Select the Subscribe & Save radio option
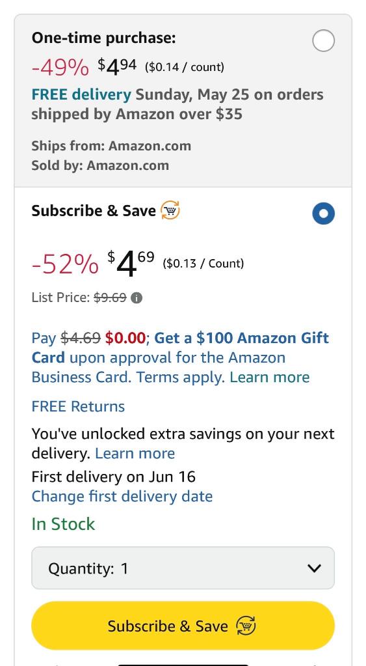 [323, 214]
